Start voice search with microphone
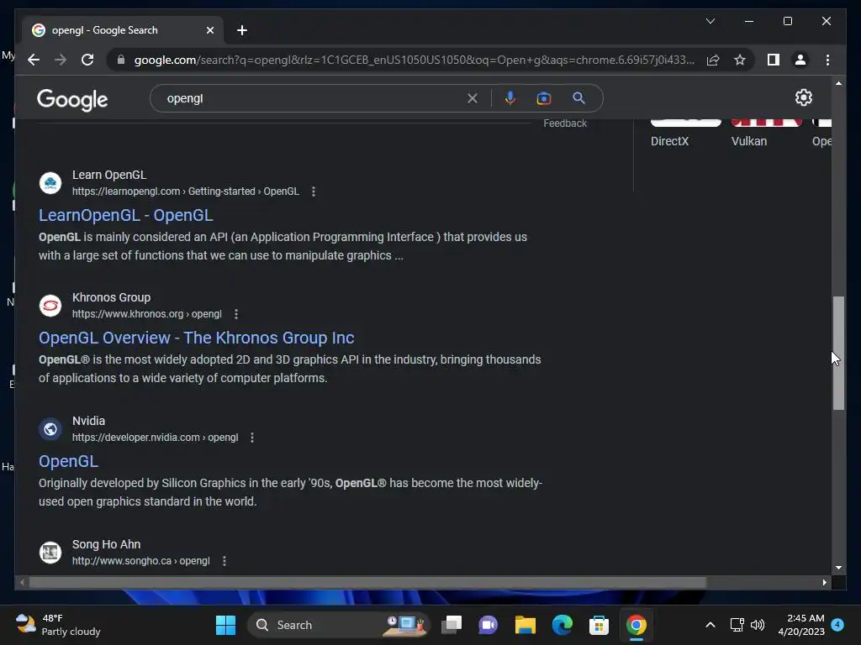The image size is (861, 645). click(510, 98)
